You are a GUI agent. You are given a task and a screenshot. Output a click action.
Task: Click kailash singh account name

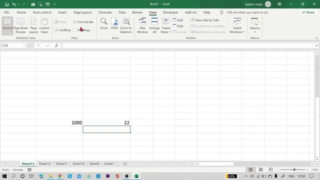click(253, 4)
